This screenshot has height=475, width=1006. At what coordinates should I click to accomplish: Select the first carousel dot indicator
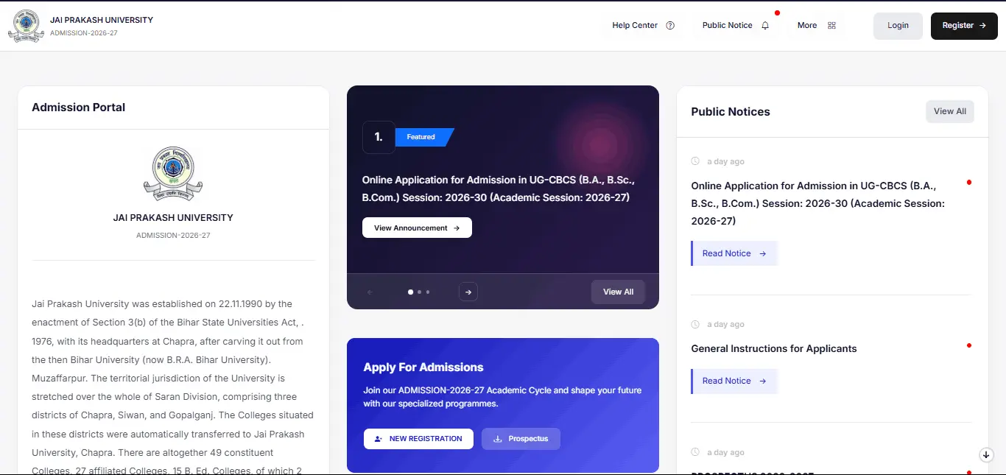tap(410, 292)
